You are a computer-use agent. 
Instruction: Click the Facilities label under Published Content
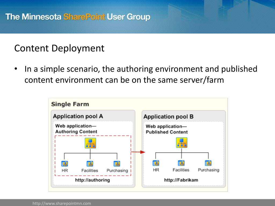tap(181, 170)
